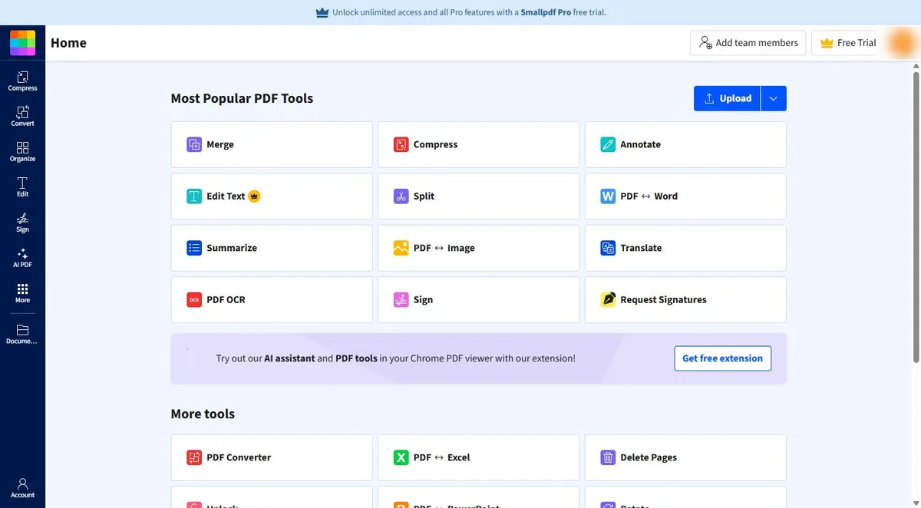921x508 pixels.
Task: Open Documents folder in the sidebar
Action: (22, 334)
